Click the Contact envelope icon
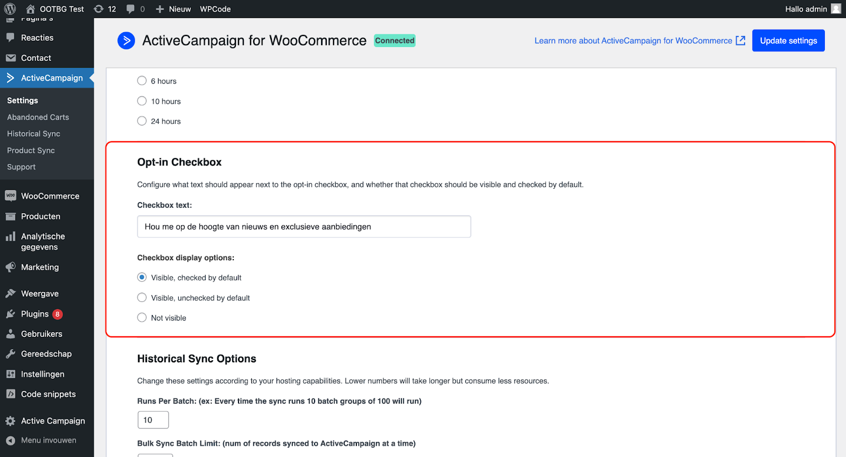 (x=11, y=58)
